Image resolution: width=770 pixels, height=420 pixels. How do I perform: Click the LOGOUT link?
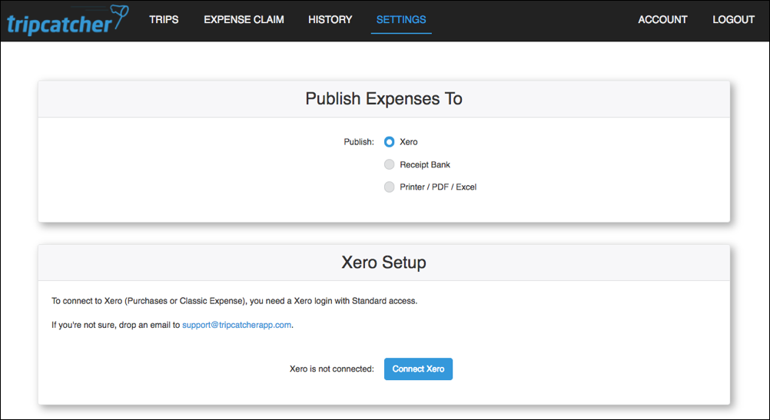pos(733,20)
